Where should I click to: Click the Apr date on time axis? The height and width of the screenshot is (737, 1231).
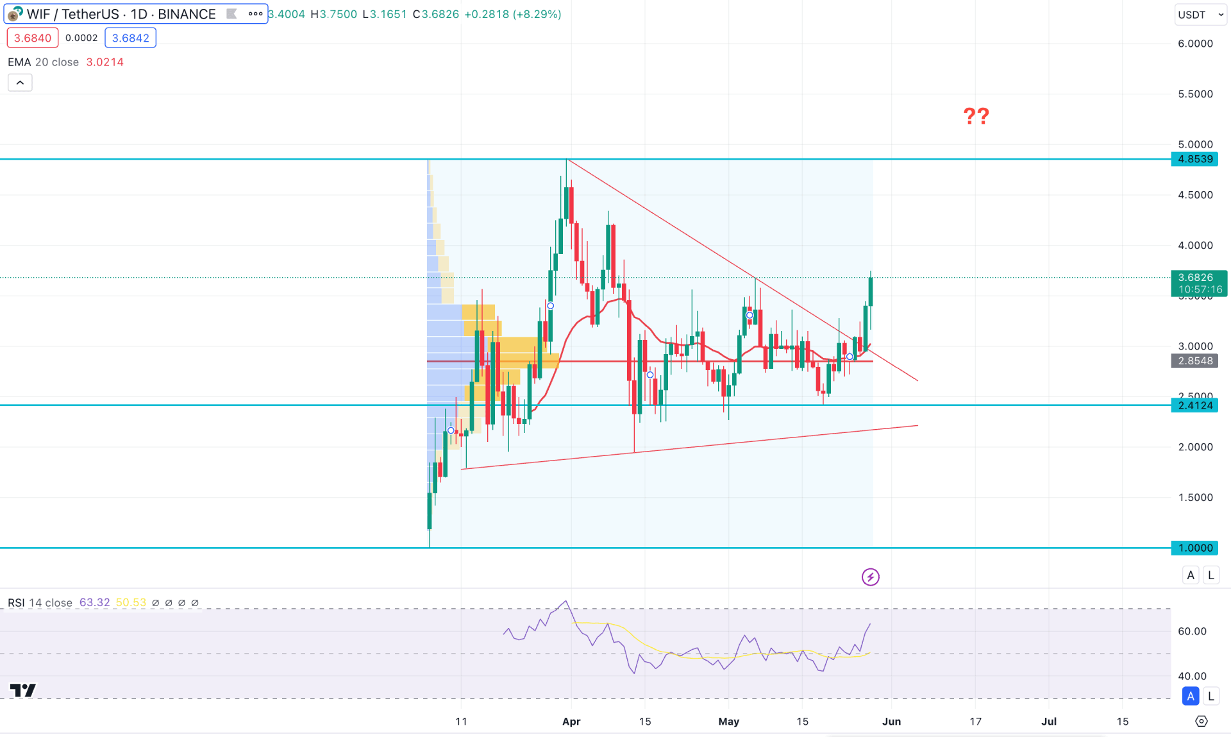click(x=571, y=722)
